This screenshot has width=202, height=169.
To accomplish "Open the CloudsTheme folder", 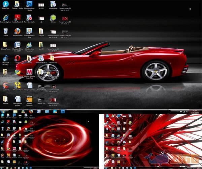I will click(x=5, y=45).
